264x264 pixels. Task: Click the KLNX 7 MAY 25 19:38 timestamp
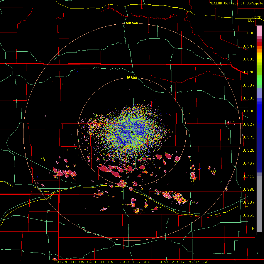click(183, 262)
